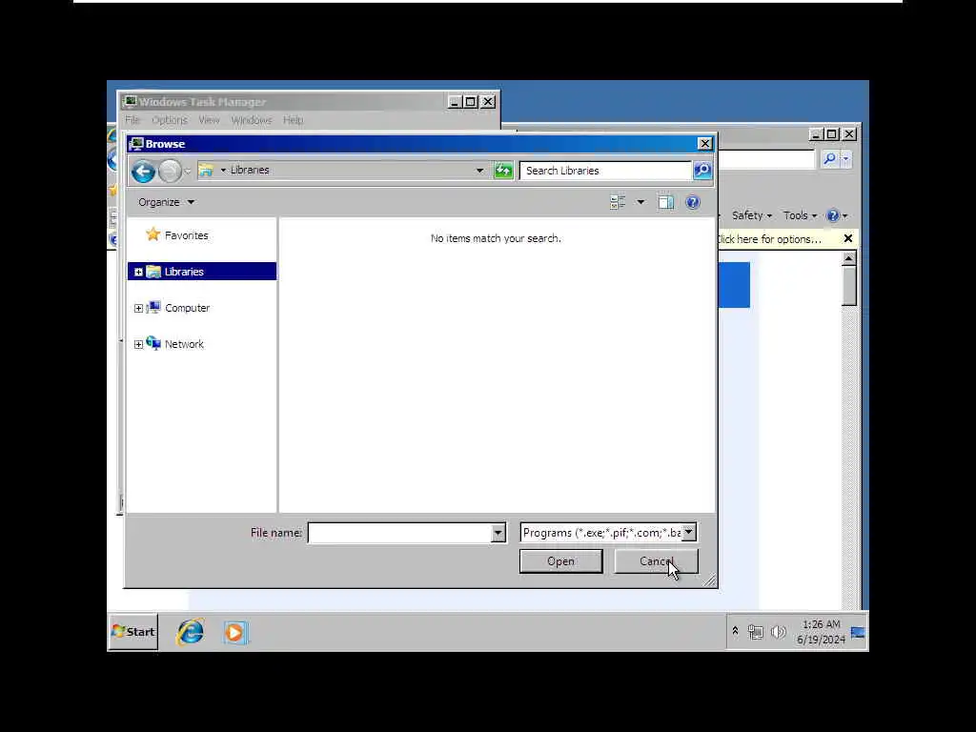The height and width of the screenshot is (732, 976).
Task: Toggle the preview pane icon
Action: (x=665, y=202)
